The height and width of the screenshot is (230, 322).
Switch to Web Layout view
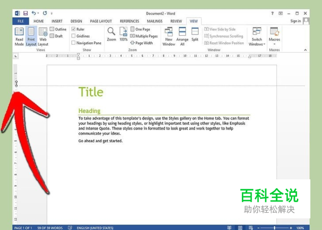(x=43, y=37)
